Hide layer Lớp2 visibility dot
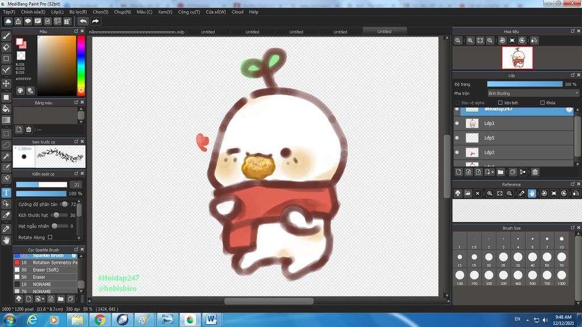Image resolution: width=582 pixels, height=327 pixels. pyautogui.click(x=457, y=152)
